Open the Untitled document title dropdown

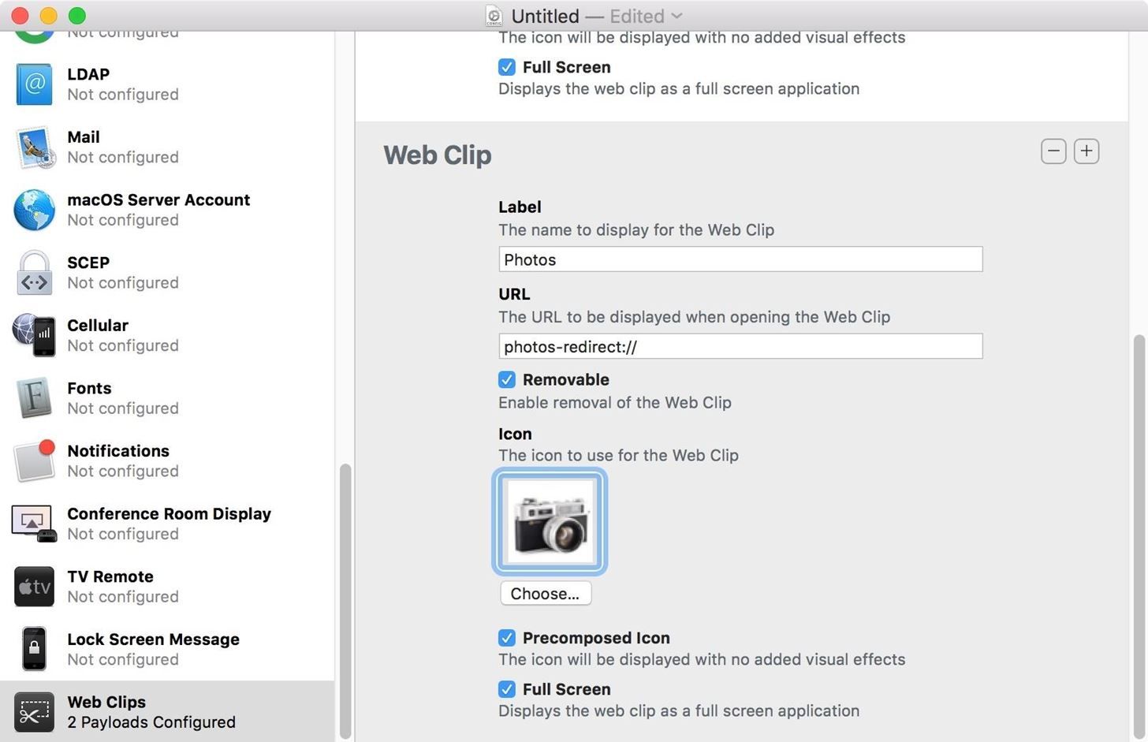[x=676, y=16]
